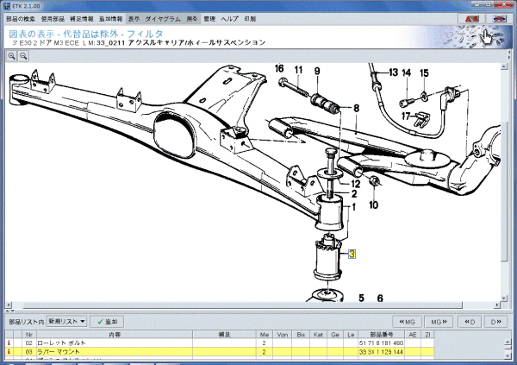Show previous diagram with «D button
Screen dimensions: 517x365
[470, 321]
